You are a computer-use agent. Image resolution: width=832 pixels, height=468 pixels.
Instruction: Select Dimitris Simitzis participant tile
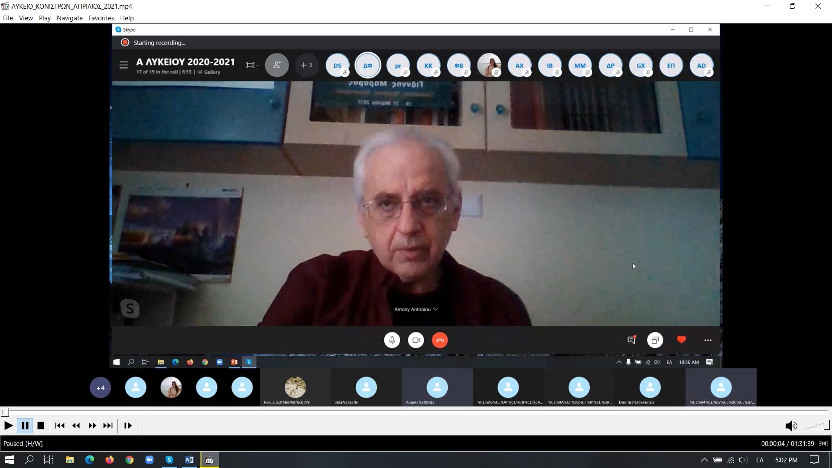650,387
